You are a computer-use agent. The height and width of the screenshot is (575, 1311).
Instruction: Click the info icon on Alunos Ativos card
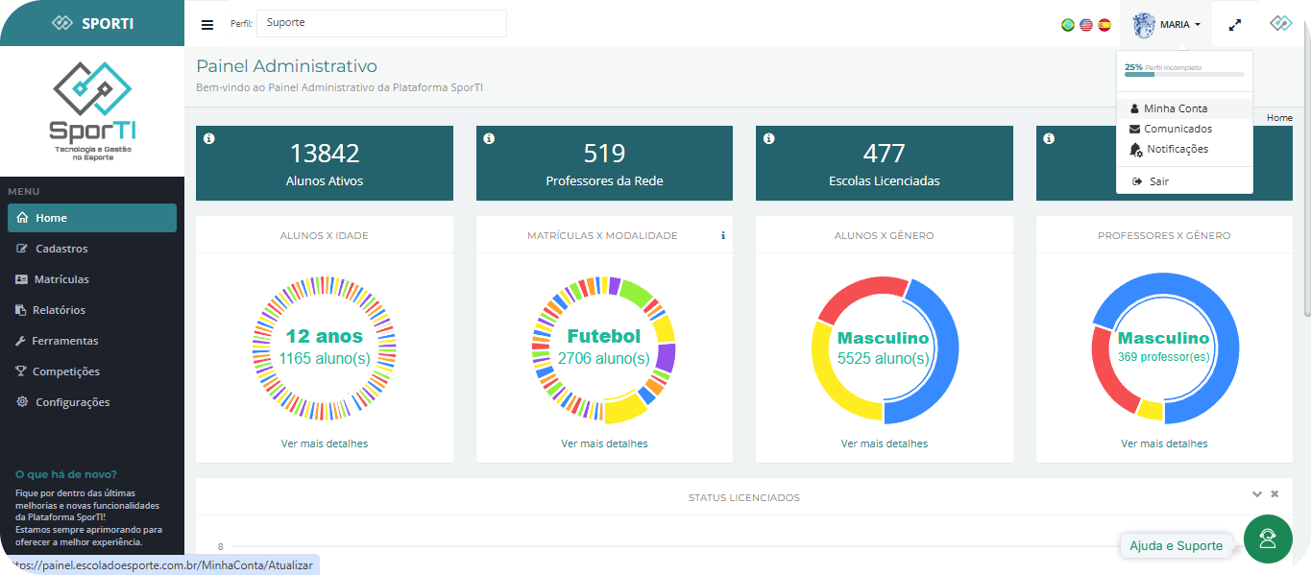click(209, 139)
